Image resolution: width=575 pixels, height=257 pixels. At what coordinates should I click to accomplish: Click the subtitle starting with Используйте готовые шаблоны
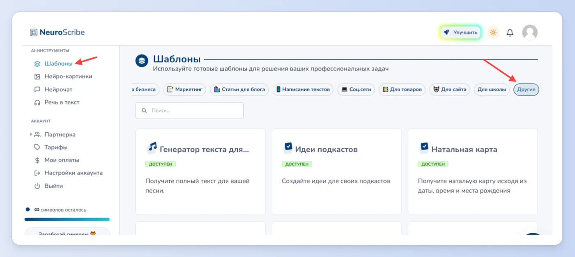[271, 69]
